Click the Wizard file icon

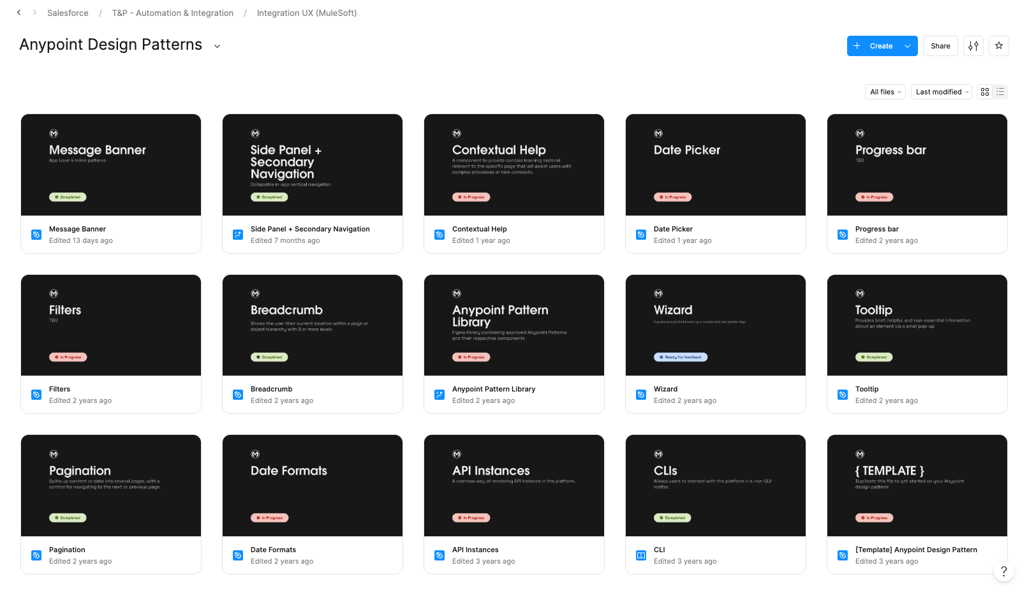(641, 395)
